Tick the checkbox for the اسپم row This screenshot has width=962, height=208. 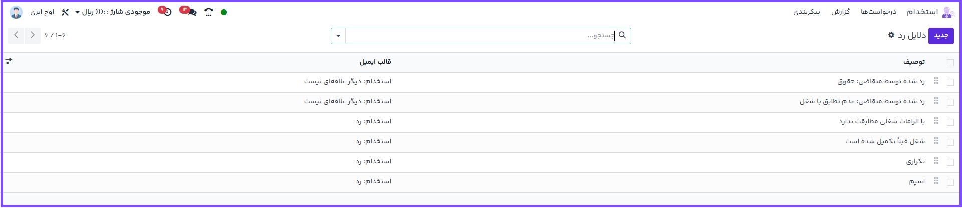950,182
